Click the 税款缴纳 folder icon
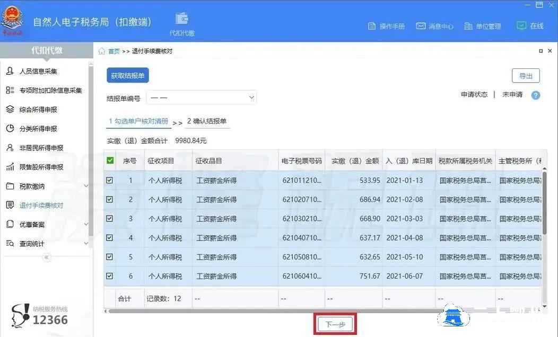This screenshot has width=558, height=337. click(x=10, y=186)
